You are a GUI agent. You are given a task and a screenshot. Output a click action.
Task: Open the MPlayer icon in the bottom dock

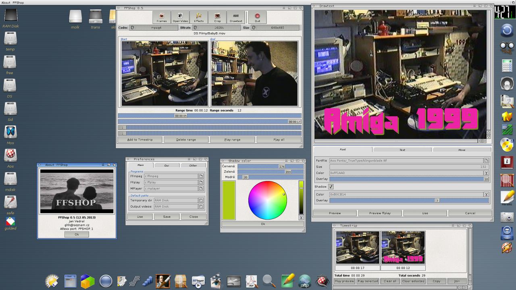198,281
